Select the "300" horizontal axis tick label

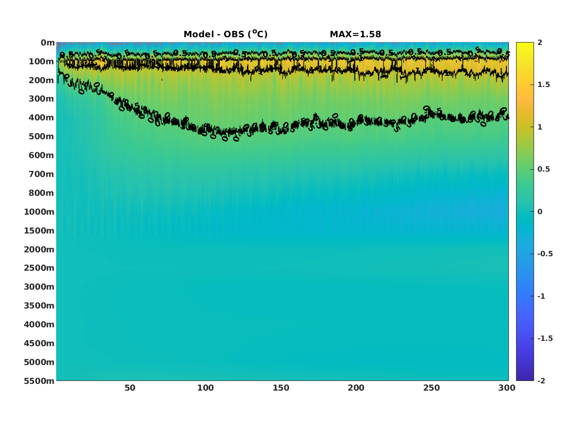[x=507, y=388]
